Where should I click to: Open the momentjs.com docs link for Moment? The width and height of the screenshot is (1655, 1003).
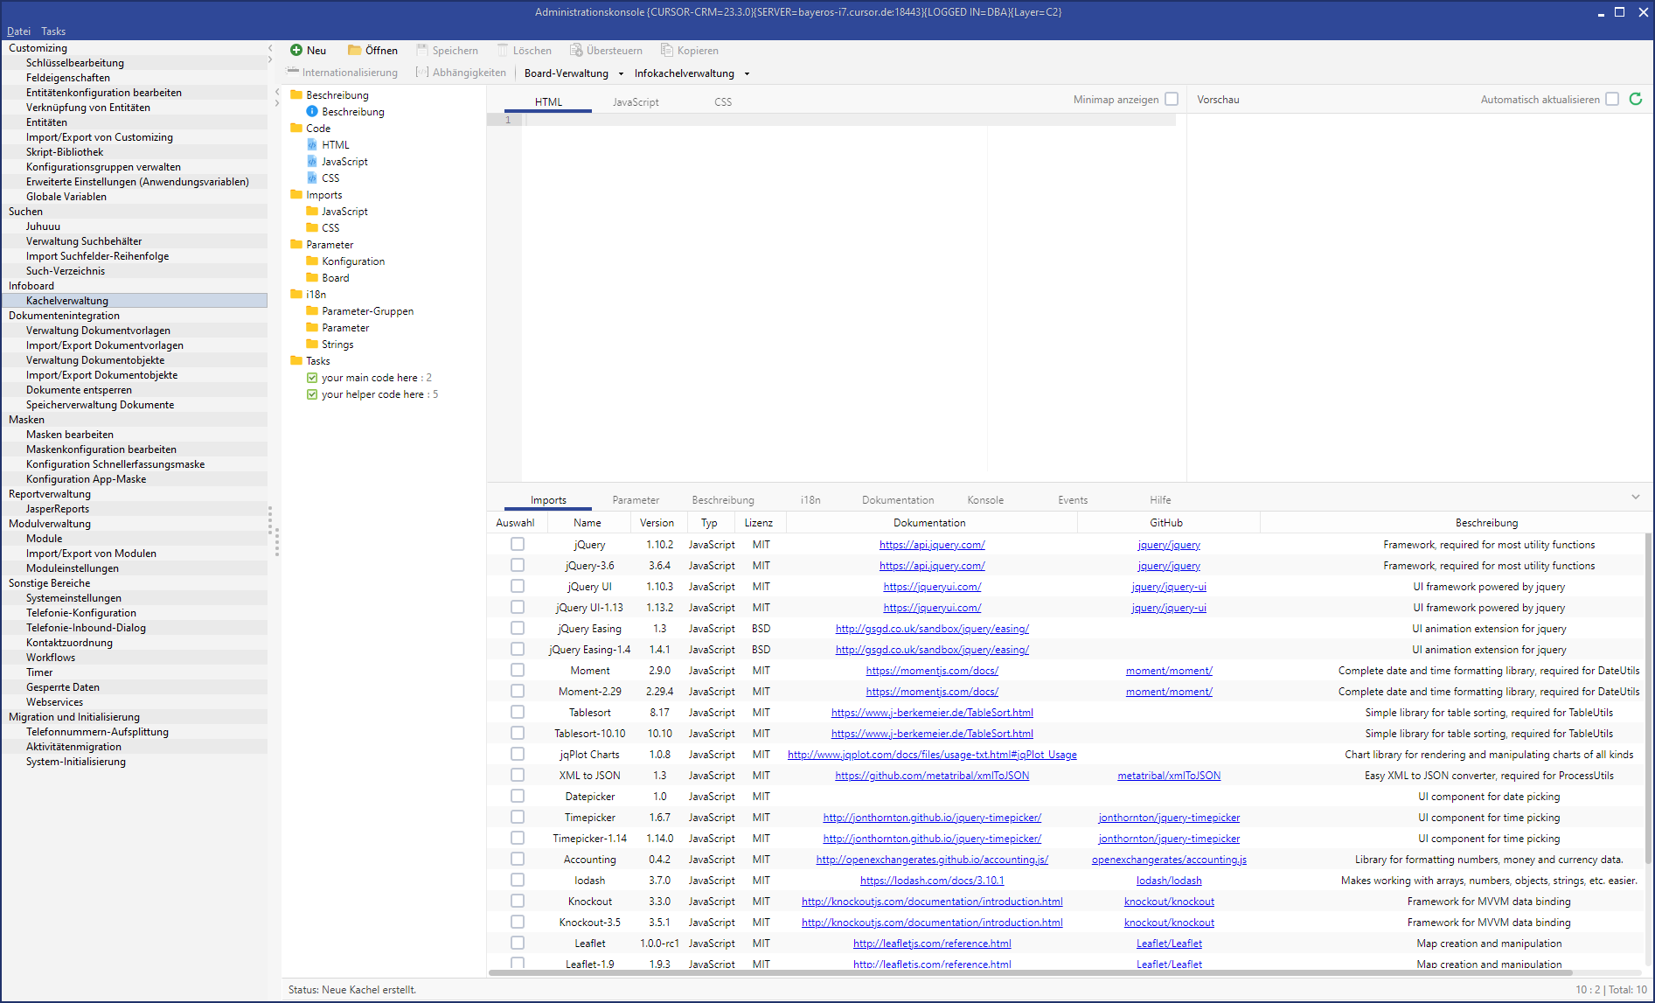point(932,671)
